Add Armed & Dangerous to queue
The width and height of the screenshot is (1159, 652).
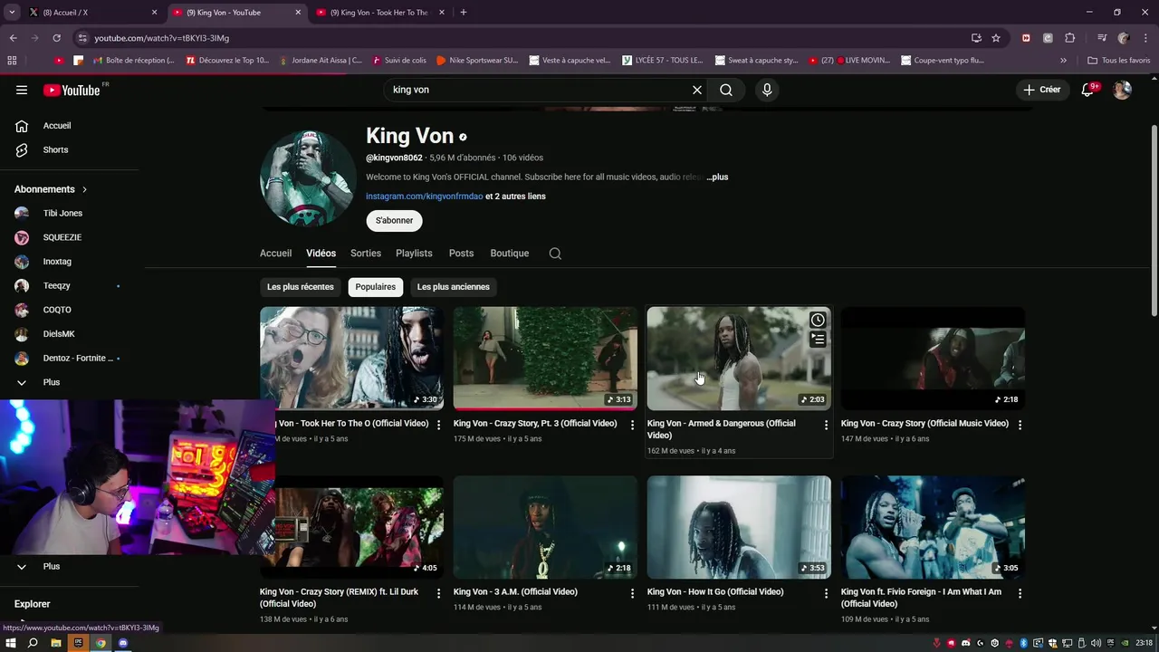click(x=818, y=340)
